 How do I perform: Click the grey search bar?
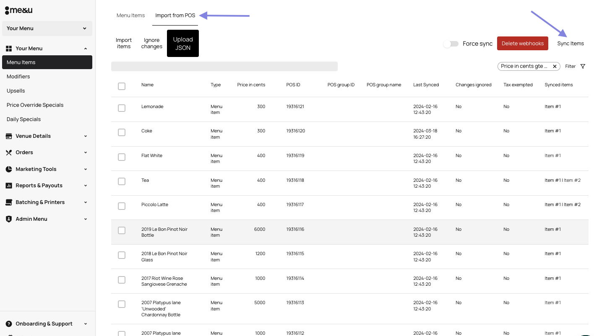(x=224, y=66)
